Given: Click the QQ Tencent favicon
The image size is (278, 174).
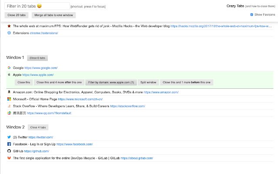Looking at the screenshot, I should (9, 113).
